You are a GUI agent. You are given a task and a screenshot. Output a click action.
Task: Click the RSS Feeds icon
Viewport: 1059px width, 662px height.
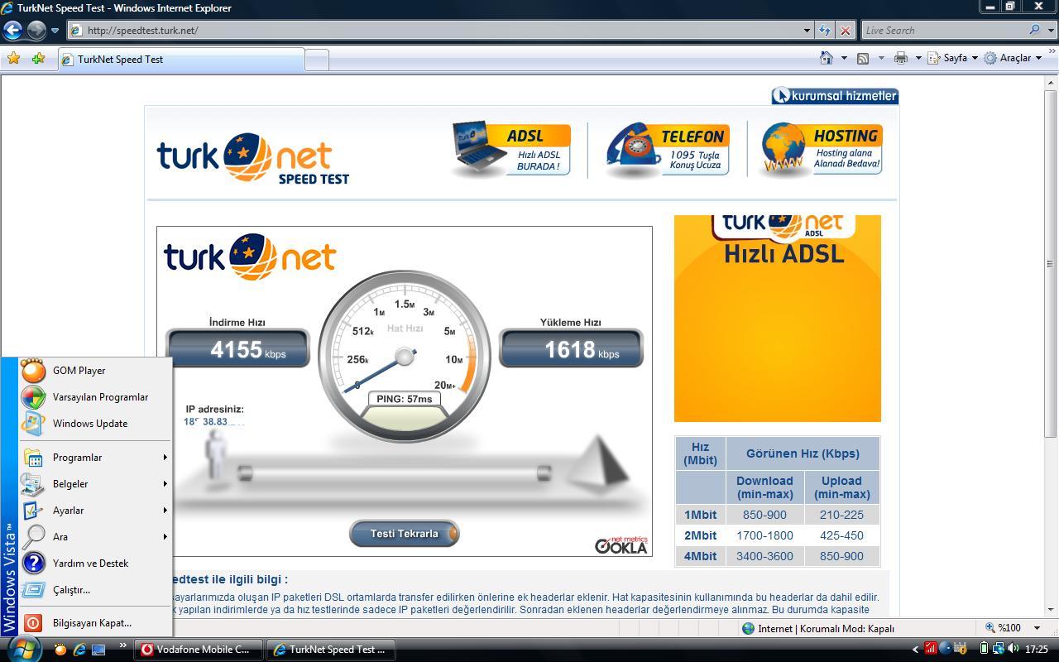coord(863,58)
